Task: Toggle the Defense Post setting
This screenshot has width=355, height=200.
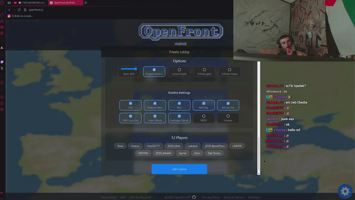Action: coord(155,105)
